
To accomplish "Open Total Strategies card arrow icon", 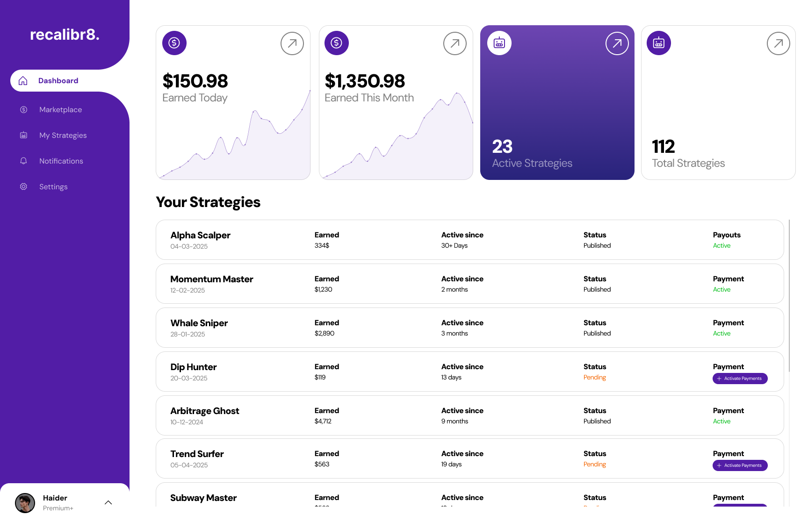I will click(x=779, y=43).
